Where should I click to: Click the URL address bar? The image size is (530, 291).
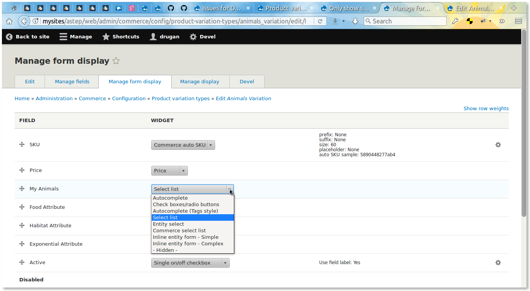point(174,21)
